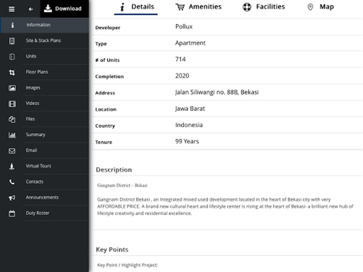Open Units in the sidebar
This screenshot has width=363, height=272.
pos(31,57)
